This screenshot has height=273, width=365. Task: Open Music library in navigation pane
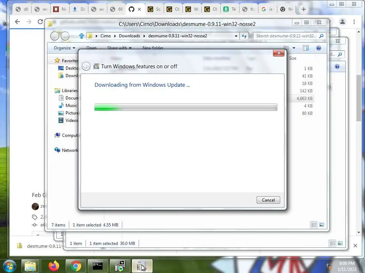tap(68, 105)
